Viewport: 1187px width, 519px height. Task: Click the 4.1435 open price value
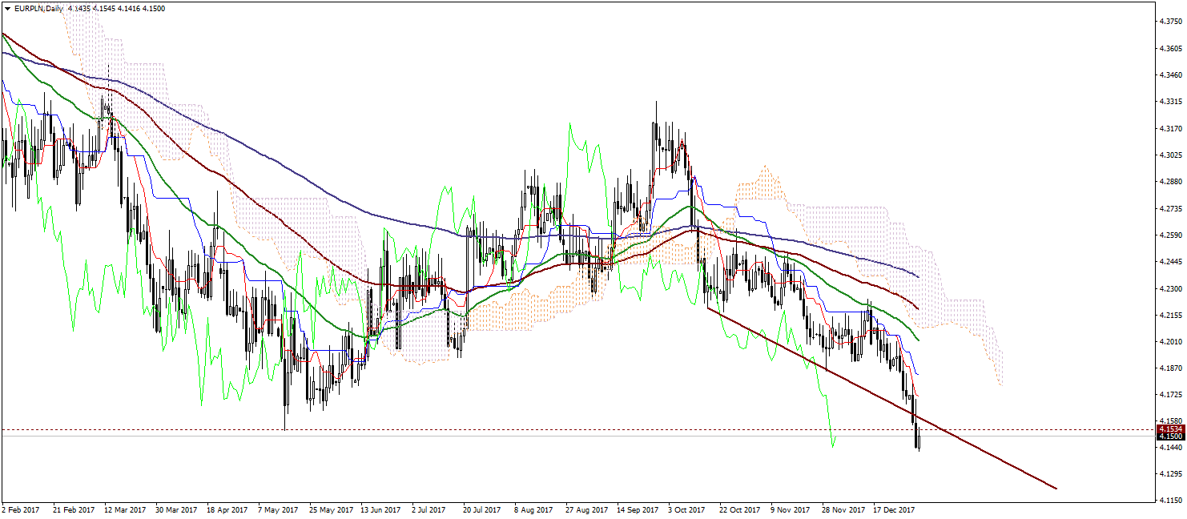[x=78, y=7]
